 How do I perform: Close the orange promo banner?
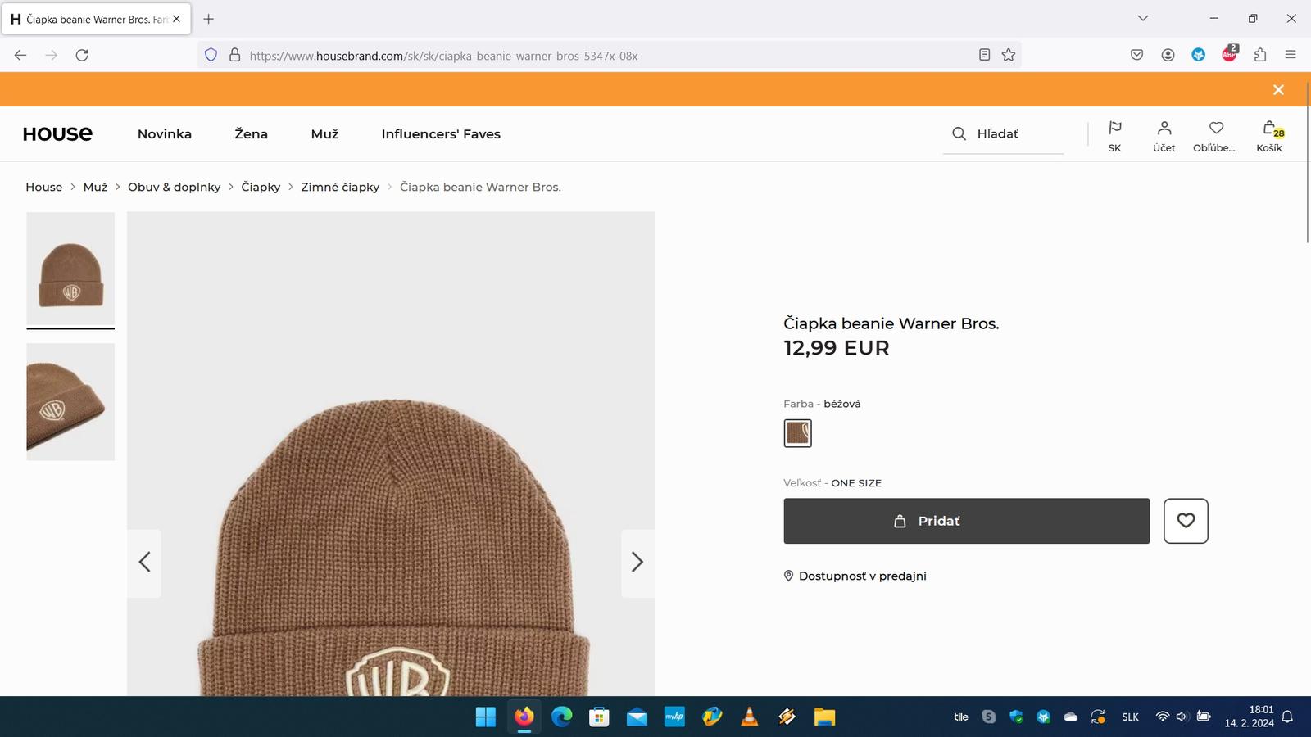click(x=1278, y=90)
